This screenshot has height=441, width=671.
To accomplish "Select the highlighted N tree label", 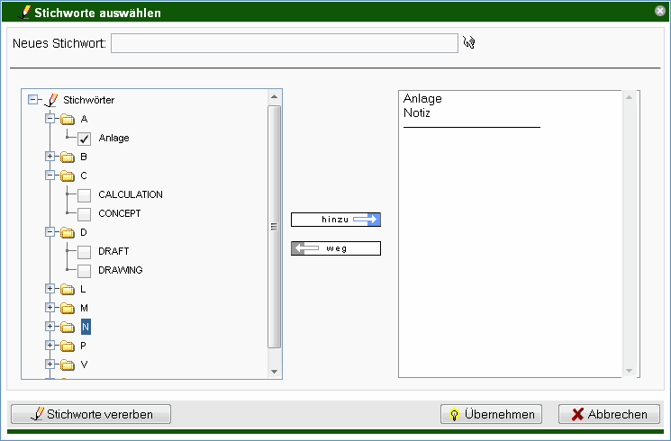I will [86, 328].
